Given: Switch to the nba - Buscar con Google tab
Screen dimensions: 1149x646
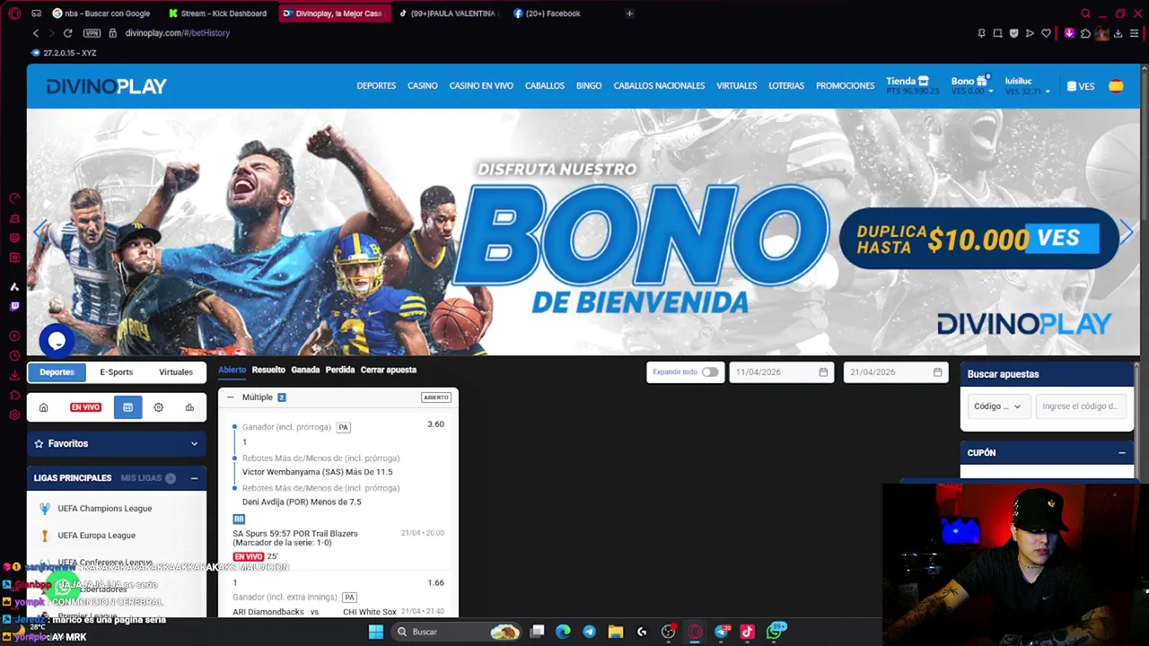Looking at the screenshot, I should 102,13.
